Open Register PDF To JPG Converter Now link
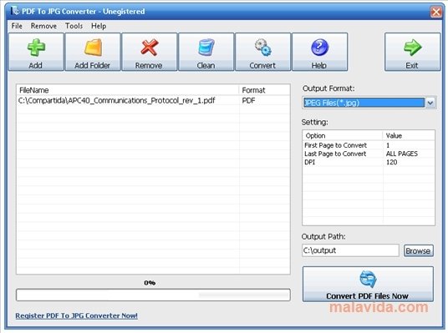Image resolution: width=448 pixels, height=333 pixels. pyautogui.click(x=76, y=315)
